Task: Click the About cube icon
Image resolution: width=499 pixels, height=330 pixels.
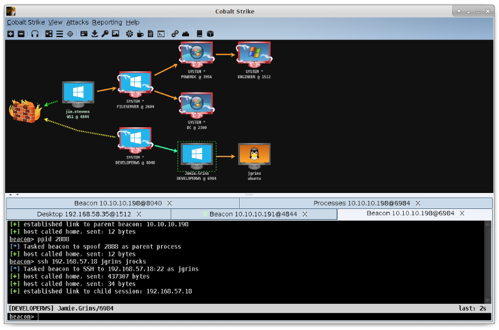Action: tap(210, 34)
